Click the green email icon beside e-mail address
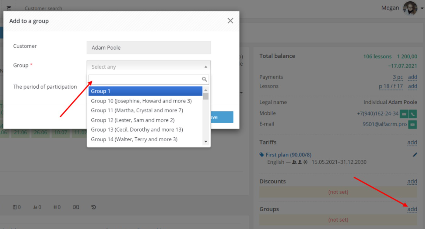 pos(412,125)
